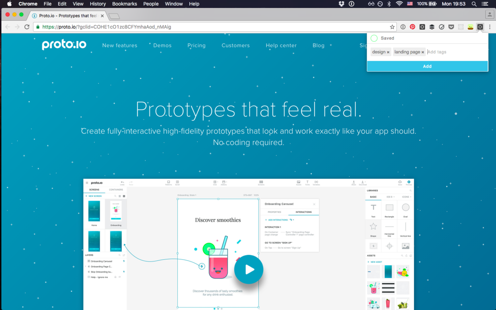Open the Demos link
This screenshot has height=310, width=496.
[162, 45]
